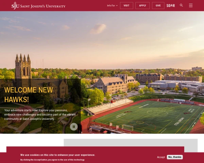Accept cookies on the banner

tap(161, 157)
